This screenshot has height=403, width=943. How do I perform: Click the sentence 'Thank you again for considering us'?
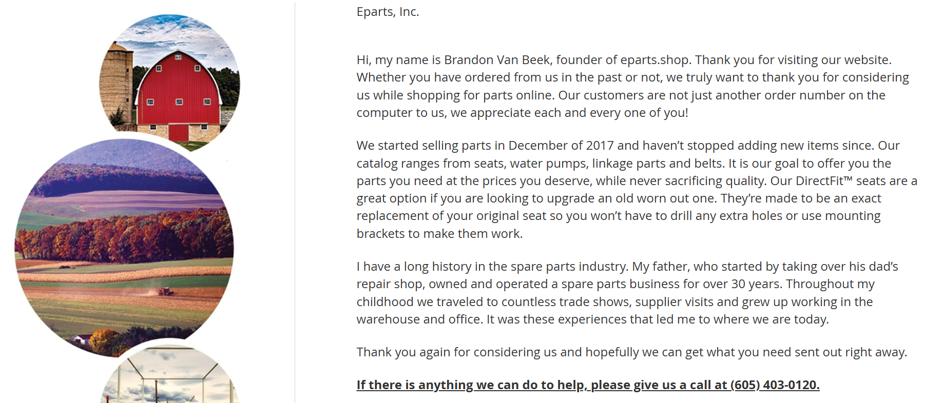632,352
